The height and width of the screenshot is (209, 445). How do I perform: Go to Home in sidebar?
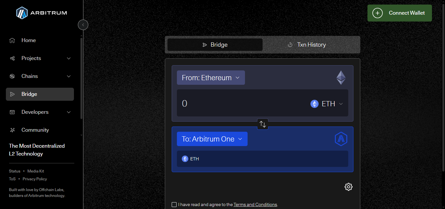(x=40, y=40)
